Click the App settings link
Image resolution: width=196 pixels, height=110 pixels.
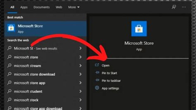pyautogui.click(x=110, y=88)
